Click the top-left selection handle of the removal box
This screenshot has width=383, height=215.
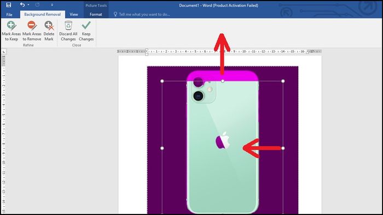tap(162, 81)
